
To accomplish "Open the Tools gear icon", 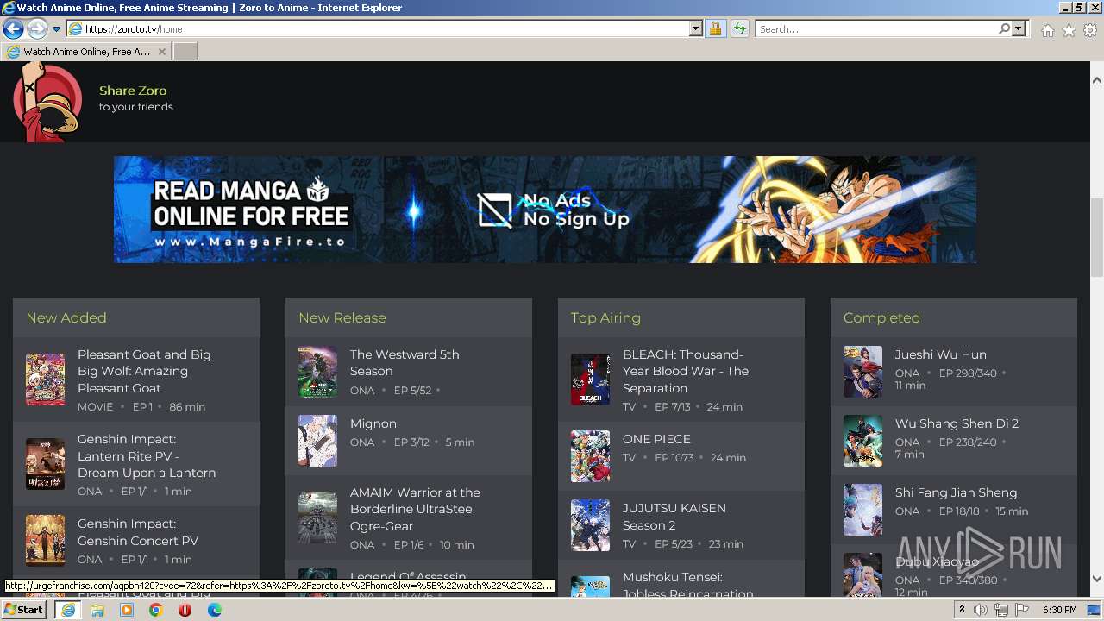I will point(1090,30).
